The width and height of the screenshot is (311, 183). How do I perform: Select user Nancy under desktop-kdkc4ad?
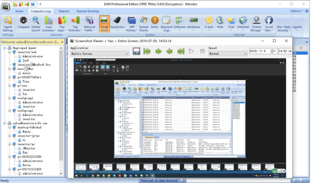[x=26, y=131]
